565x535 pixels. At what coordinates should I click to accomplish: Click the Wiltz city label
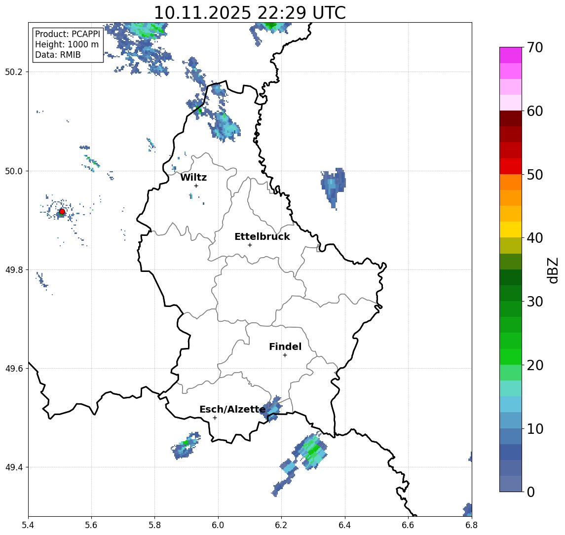click(193, 177)
